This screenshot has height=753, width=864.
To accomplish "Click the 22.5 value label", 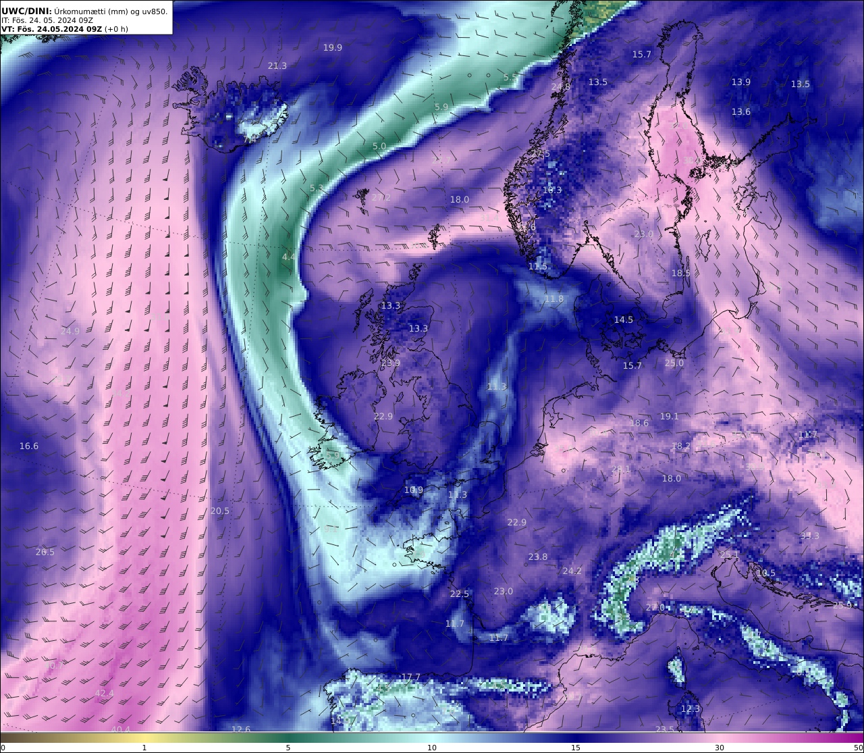I will [x=460, y=594].
